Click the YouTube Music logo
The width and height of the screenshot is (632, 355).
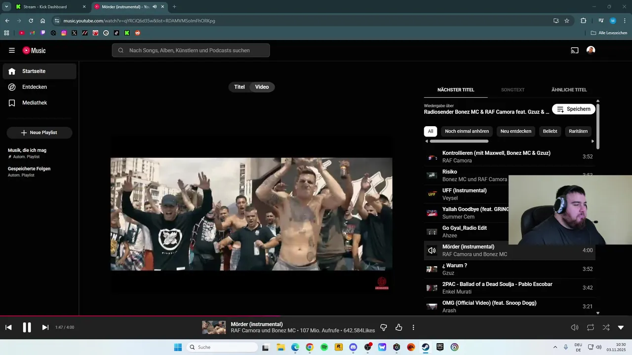(34, 50)
